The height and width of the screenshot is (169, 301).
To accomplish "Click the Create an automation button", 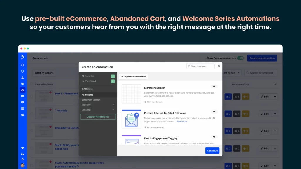I will pyautogui.click(x=262, y=58).
